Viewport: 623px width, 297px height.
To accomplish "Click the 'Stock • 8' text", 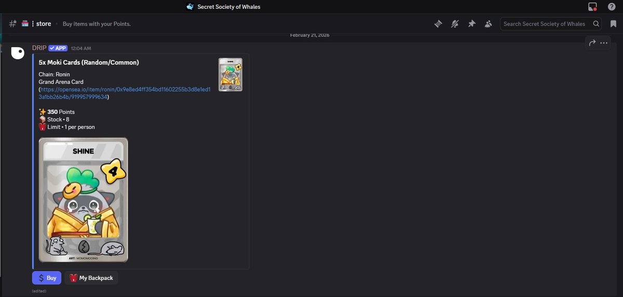I will tap(58, 119).
